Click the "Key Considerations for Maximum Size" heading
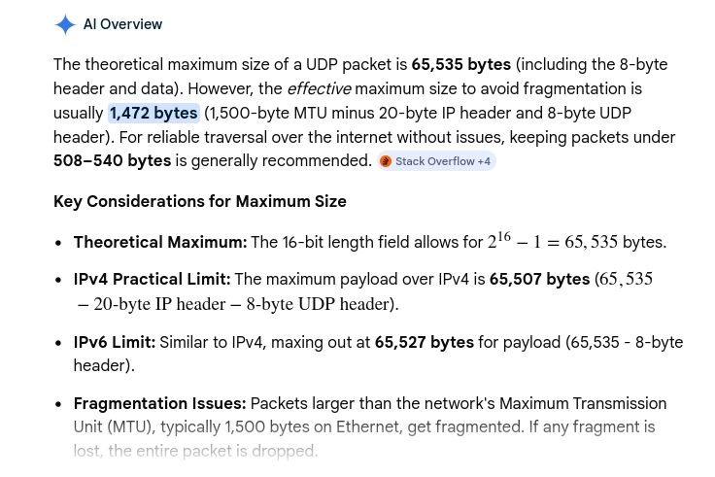Viewport: 715px width, 477px height. click(x=200, y=201)
